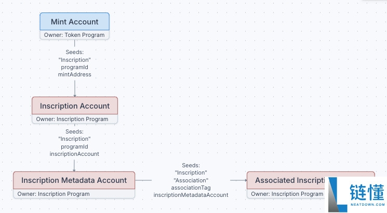
Task: Click the "Association" seed text
Action: click(x=191, y=180)
